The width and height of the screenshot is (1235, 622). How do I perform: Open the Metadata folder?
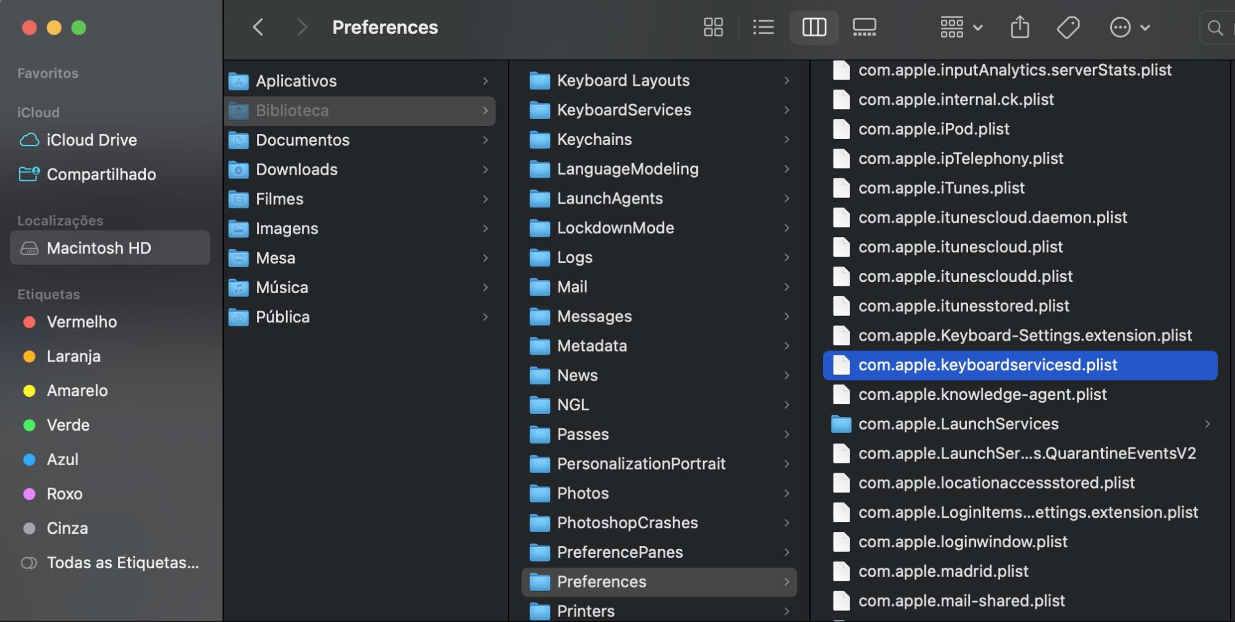[659, 346]
